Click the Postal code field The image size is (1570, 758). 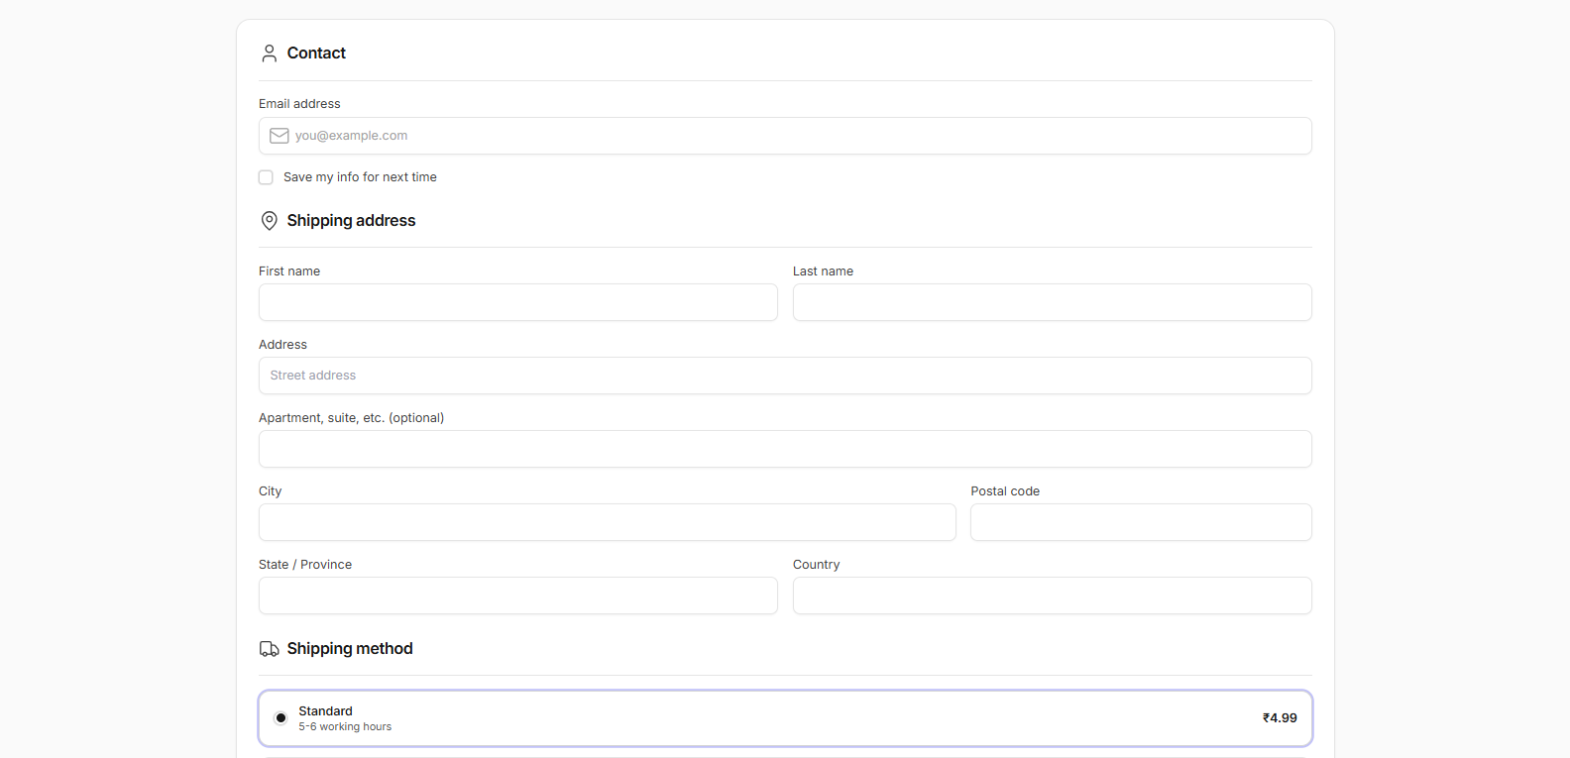click(x=1141, y=522)
